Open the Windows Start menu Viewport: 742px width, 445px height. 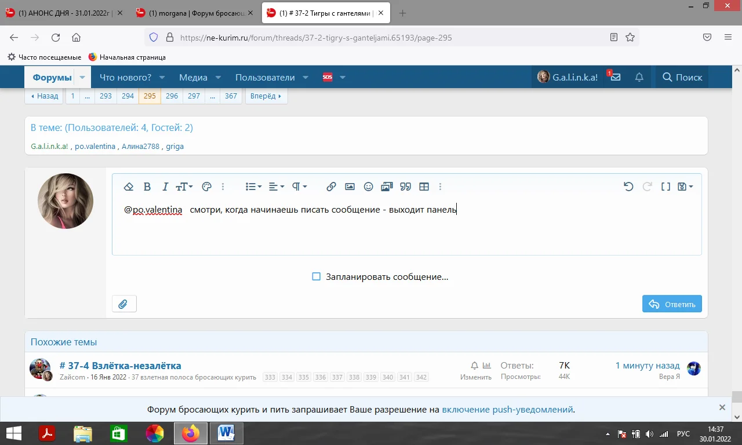(14, 433)
